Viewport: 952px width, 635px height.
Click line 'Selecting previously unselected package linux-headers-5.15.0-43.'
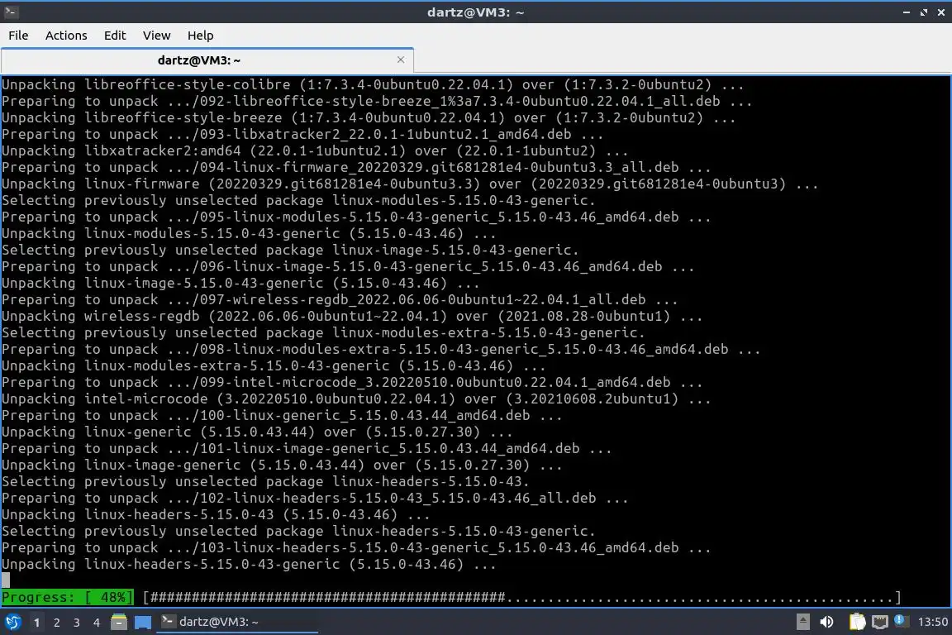click(265, 481)
